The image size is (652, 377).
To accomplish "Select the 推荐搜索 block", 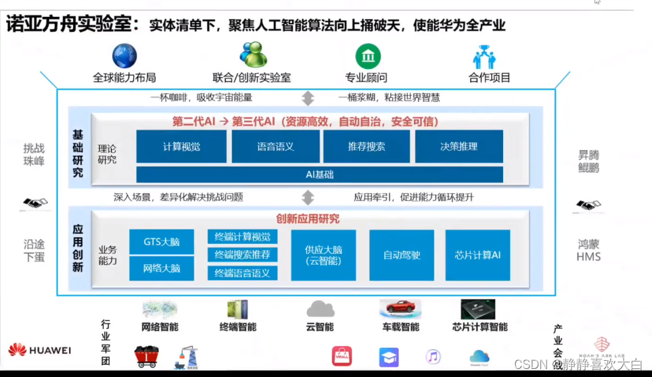I will point(367,147).
